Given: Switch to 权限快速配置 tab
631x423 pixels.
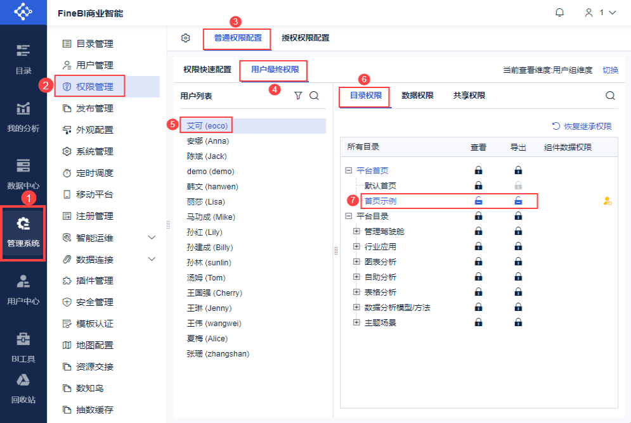Looking at the screenshot, I should click(x=207, y=70).
